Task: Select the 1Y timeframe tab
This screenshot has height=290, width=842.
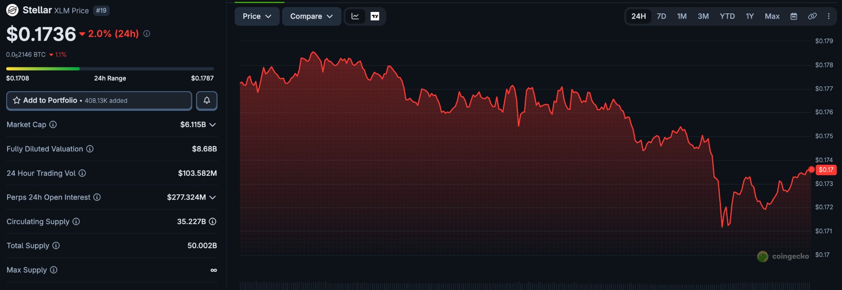Action: pyautogui.click(x=750, y=16)
